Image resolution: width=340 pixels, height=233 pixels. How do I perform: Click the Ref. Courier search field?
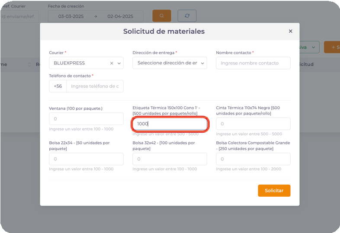(19, 16)
